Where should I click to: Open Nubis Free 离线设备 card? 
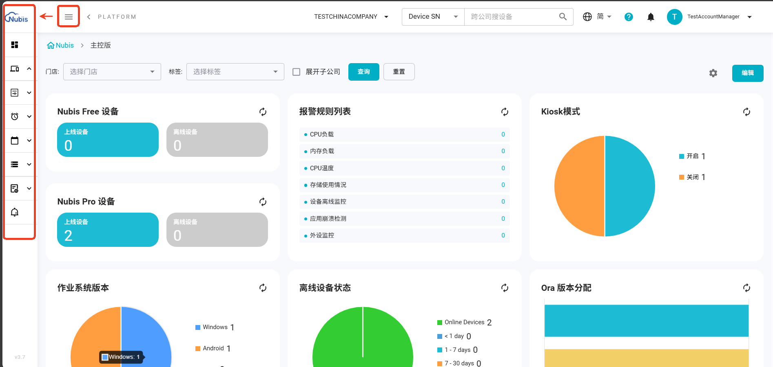217,140
